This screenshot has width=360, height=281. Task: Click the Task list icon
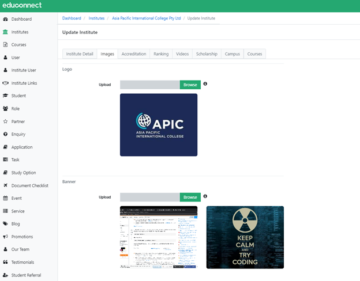[x=5, y=160]
